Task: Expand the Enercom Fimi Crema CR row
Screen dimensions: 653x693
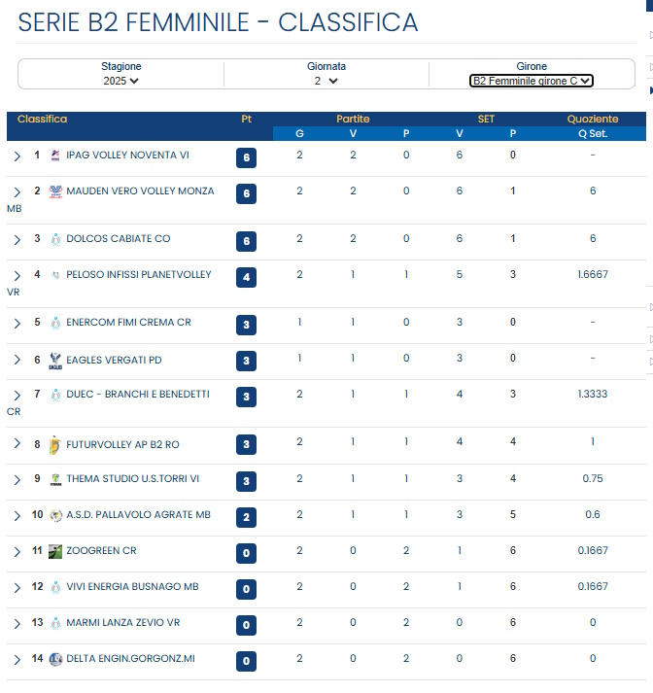Action: [17, 323]
